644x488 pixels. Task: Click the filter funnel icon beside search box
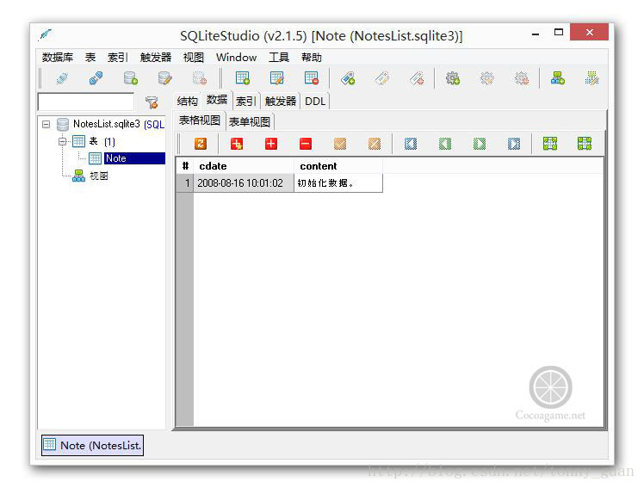click(152, 102)
